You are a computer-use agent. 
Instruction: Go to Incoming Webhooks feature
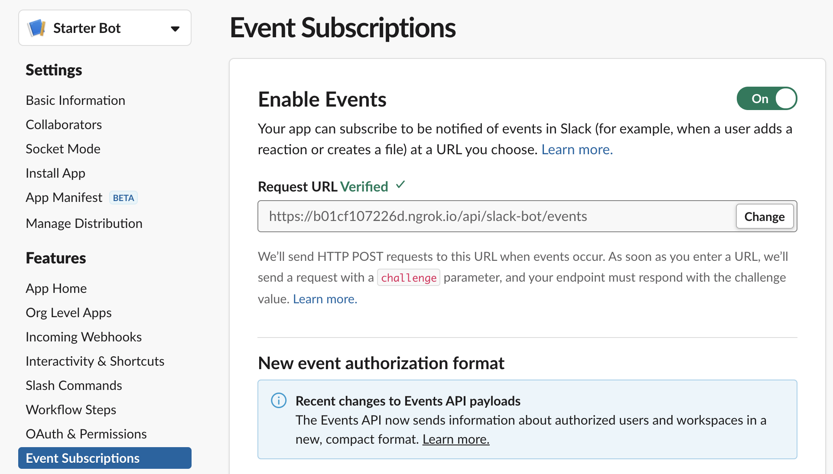click(x=84, y=337)
